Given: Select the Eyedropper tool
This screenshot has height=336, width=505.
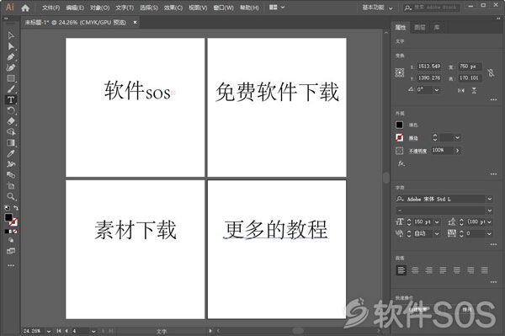Looking at the screenshot, I should point(11,153).
